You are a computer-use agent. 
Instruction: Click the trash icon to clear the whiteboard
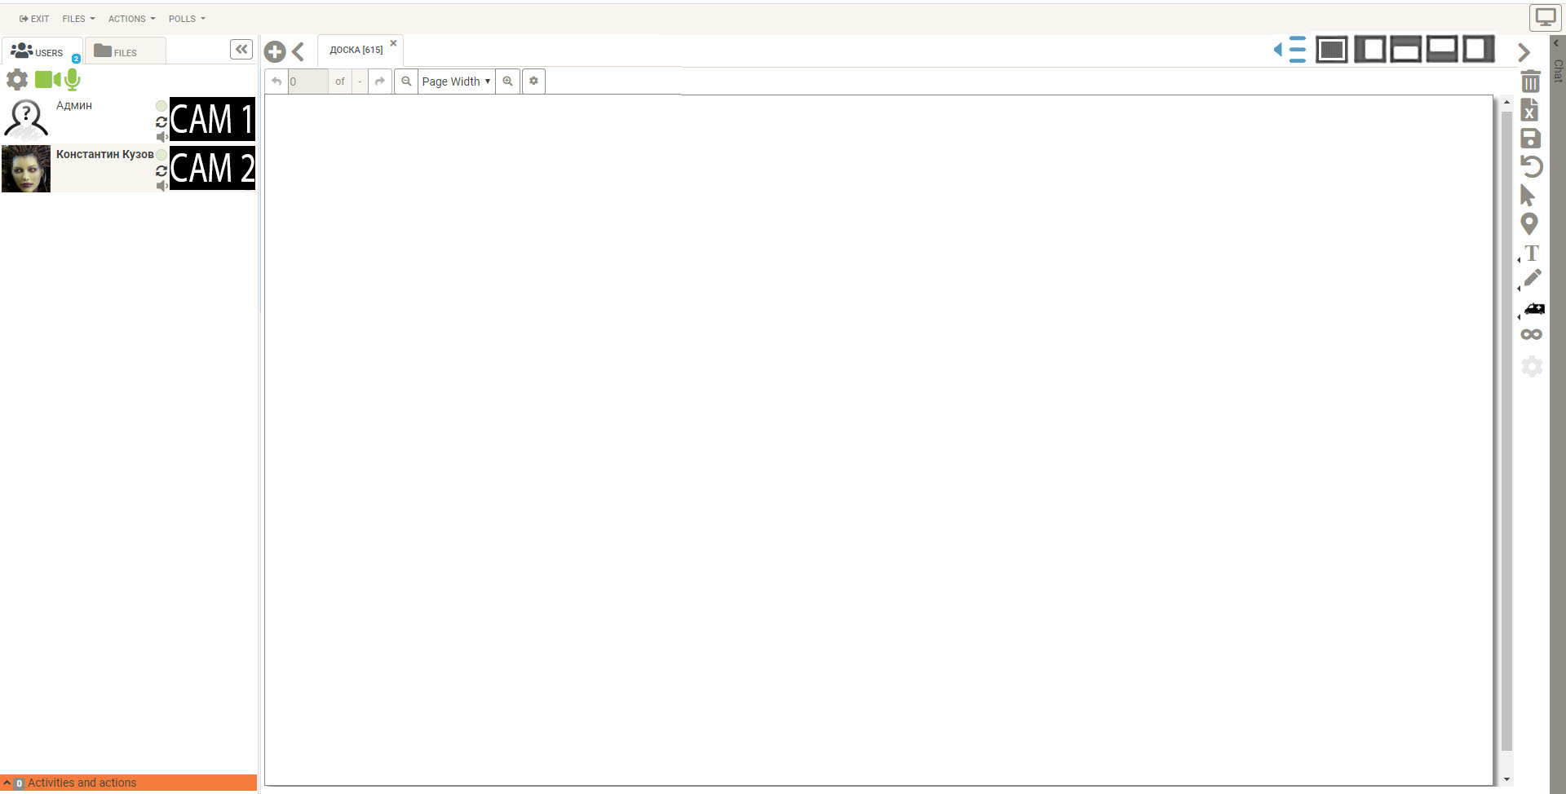tap(1530, 82)
